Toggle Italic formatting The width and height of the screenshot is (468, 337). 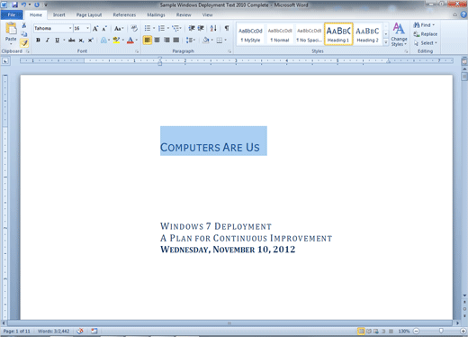[48, 40]
